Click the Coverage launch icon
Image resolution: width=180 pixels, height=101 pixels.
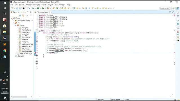(x=43, y=8)
